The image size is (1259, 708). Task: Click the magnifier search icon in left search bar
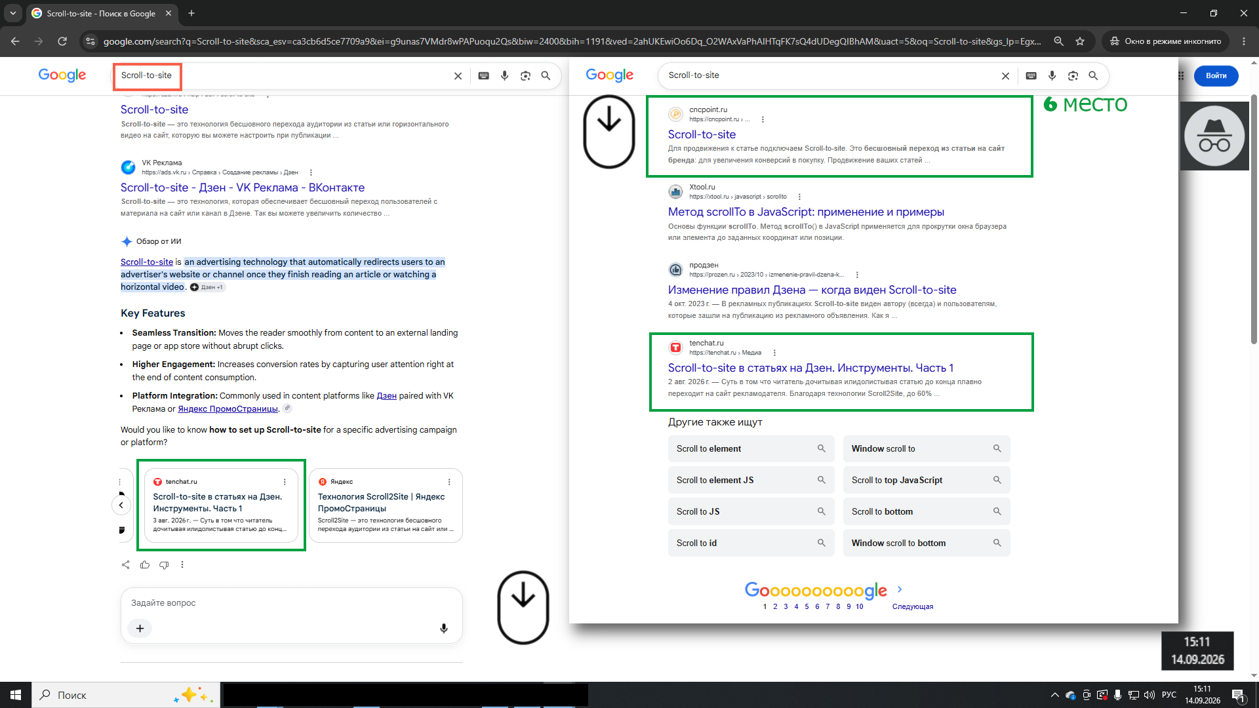(546, 76)
